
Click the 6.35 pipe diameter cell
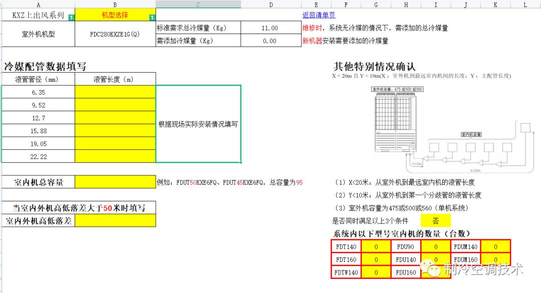(x=38, y=92)
